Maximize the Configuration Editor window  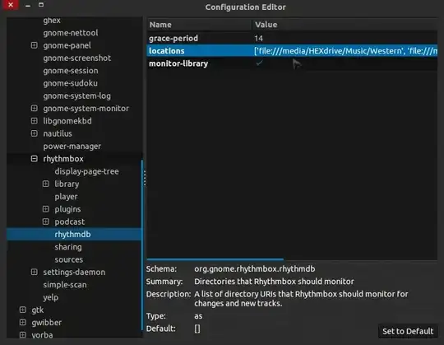[41, 5]
